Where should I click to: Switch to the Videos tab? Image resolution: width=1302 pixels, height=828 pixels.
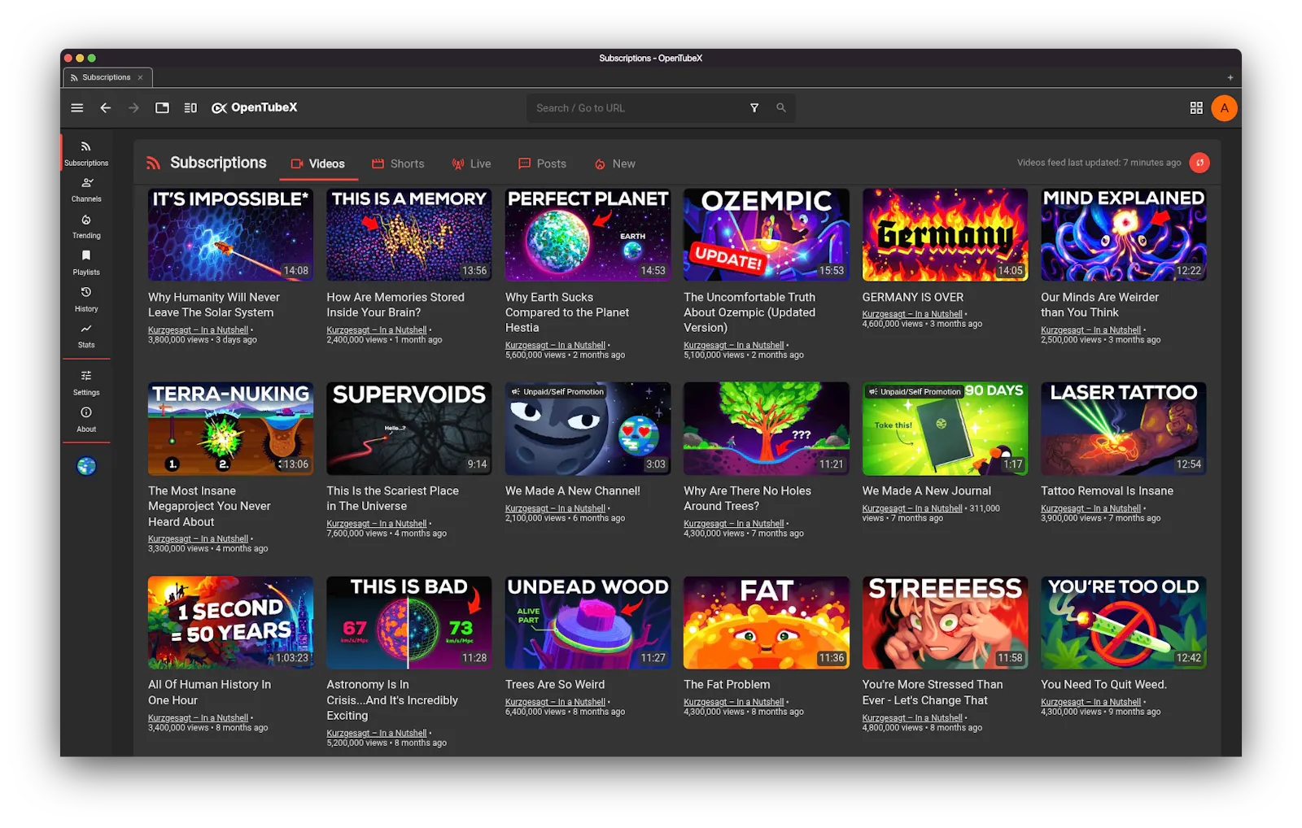pyautogui.click(x=318, y=163)
